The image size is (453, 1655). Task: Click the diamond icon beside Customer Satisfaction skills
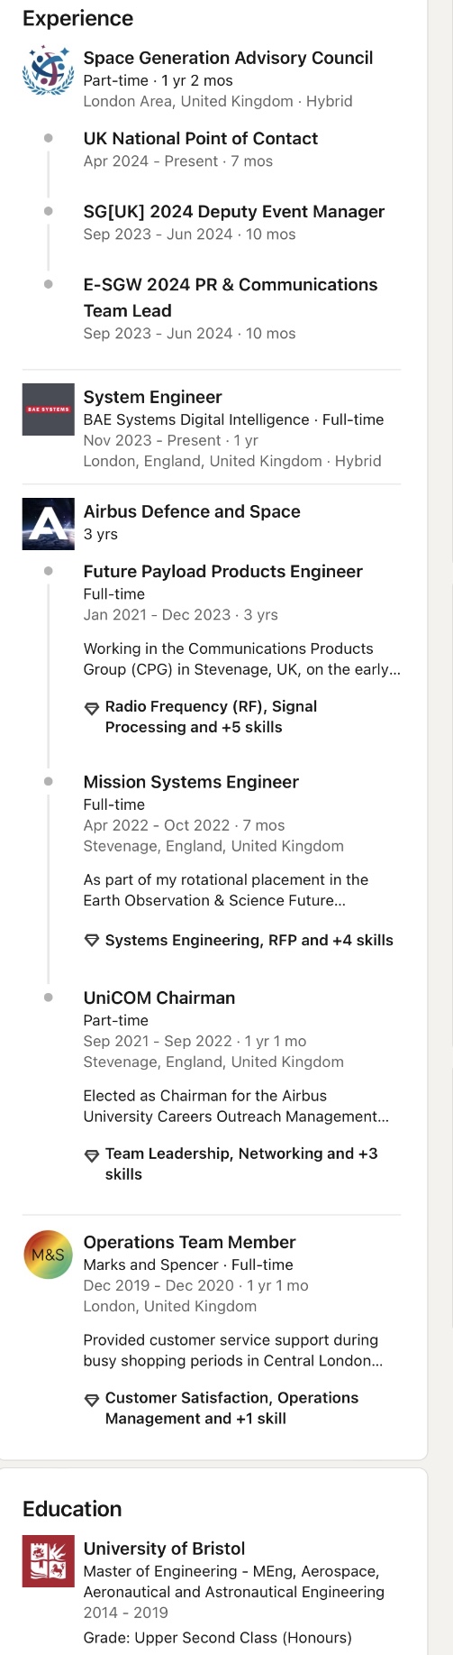coord(91,1400)
